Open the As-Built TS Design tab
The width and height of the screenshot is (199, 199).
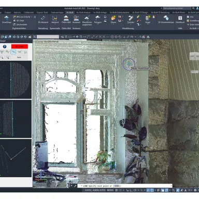click(x=140, y=12)
